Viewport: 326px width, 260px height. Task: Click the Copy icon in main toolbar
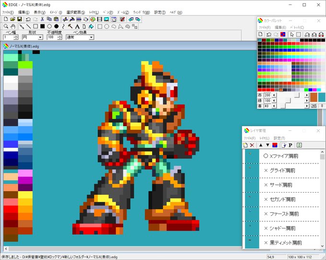tap(49, 19)
